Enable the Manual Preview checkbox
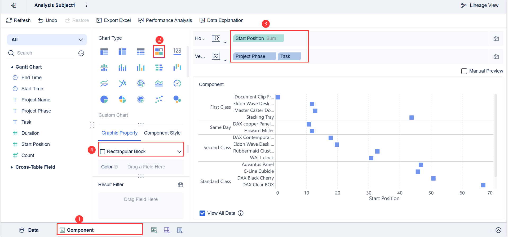The width and height of the screenshot is (508, 237). coord(464,71)
